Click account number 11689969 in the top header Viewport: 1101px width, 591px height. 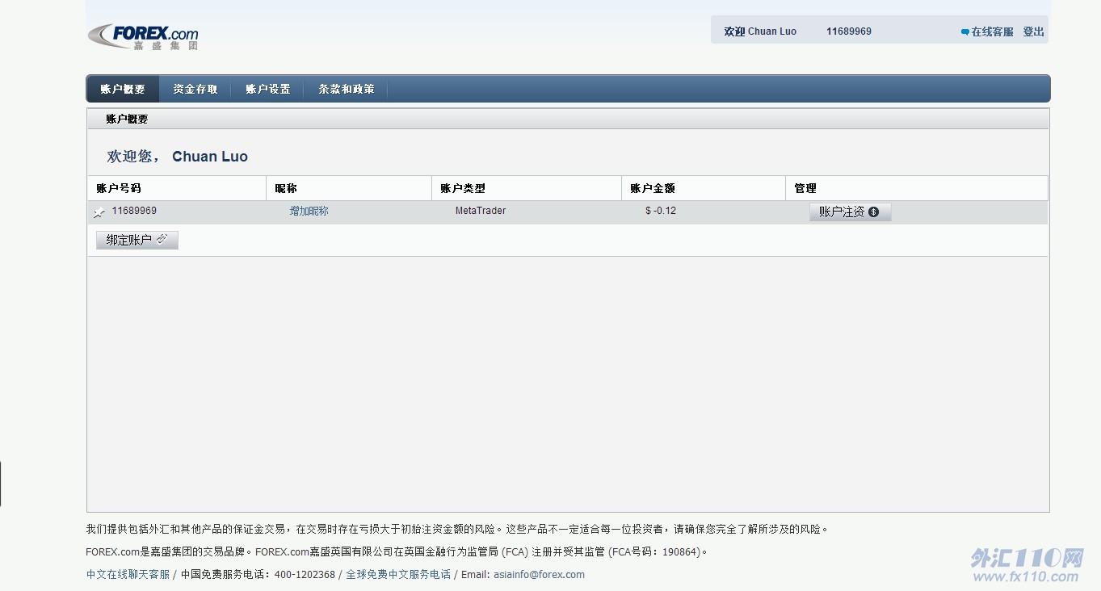(849, 31)
